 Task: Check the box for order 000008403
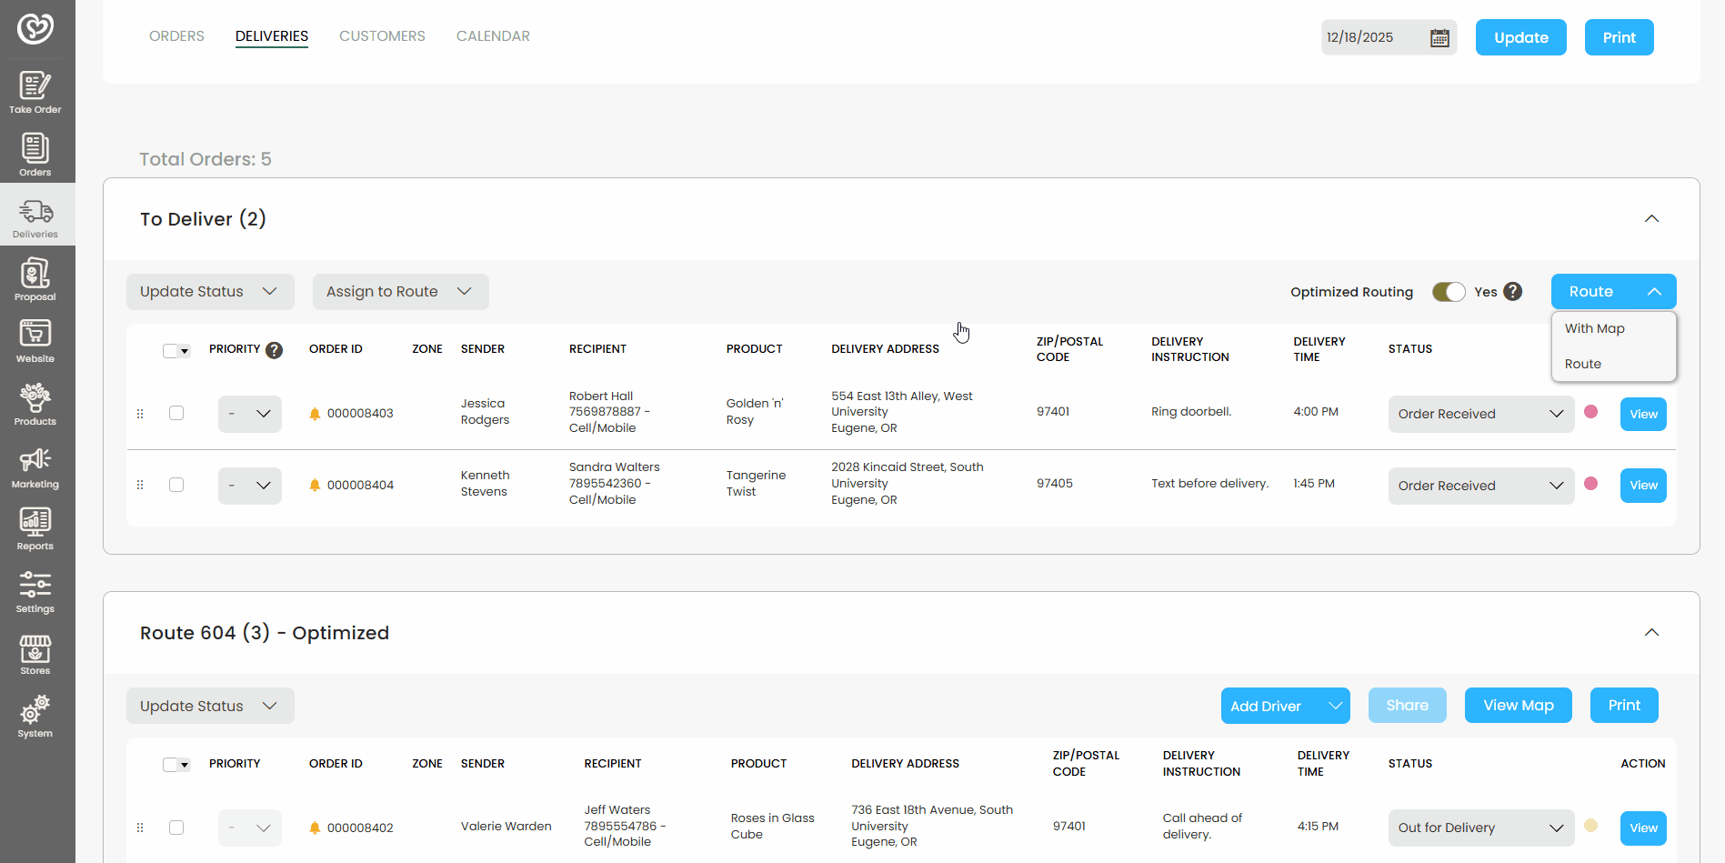[x=176, y=413]
